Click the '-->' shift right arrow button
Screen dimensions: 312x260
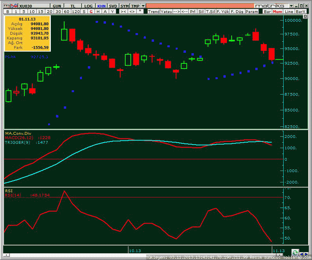176,12
